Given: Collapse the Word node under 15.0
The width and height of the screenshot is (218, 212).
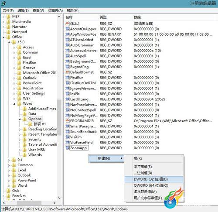Looking at the screenshot, I should (x=14, y=104).
